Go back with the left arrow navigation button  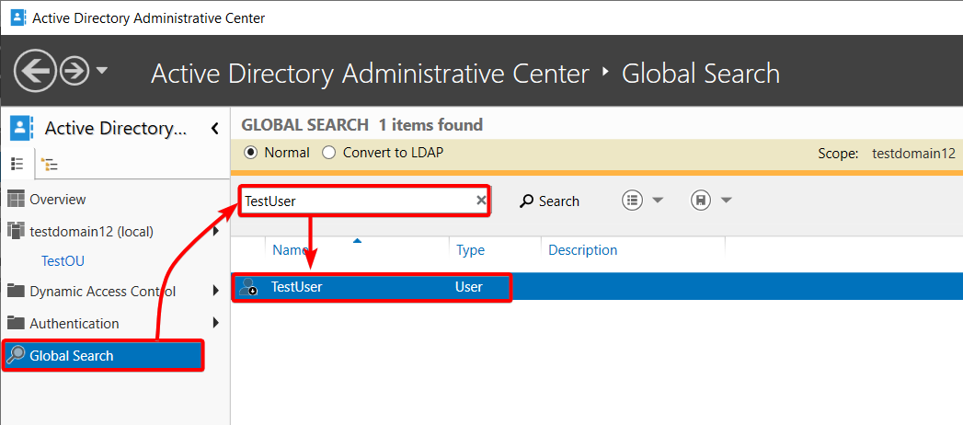tap(36, 71)
